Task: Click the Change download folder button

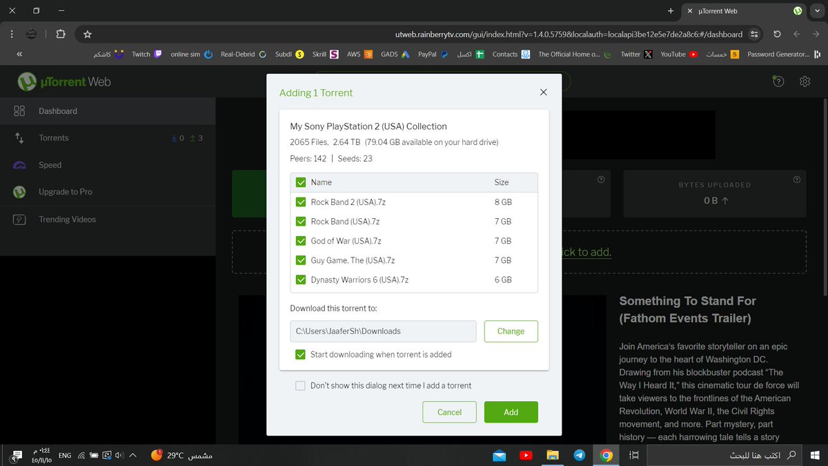Action: [511, 331]
